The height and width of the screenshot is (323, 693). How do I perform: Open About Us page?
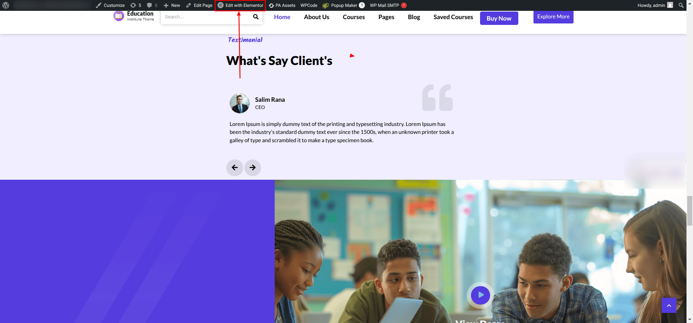pos(317,17)
